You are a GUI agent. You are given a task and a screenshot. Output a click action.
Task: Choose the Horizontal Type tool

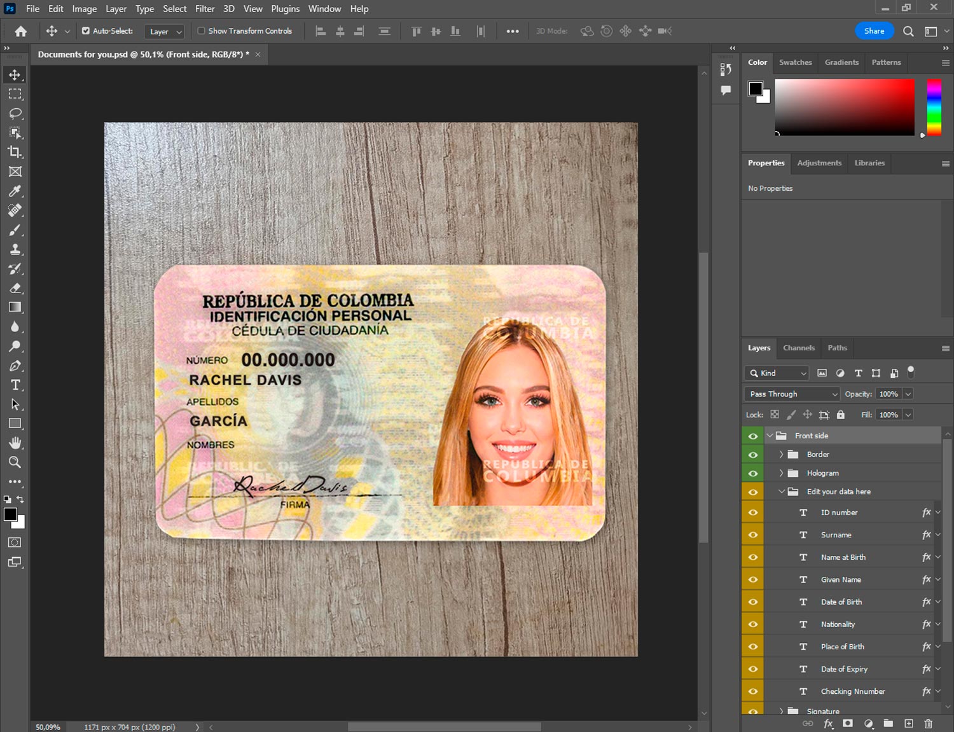click(15, 385)
